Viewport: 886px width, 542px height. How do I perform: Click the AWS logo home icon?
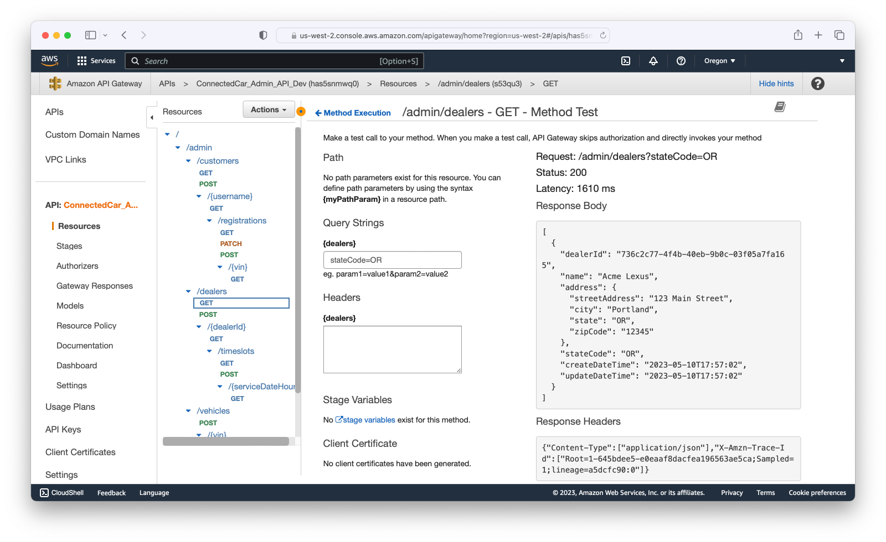point(50,61)
